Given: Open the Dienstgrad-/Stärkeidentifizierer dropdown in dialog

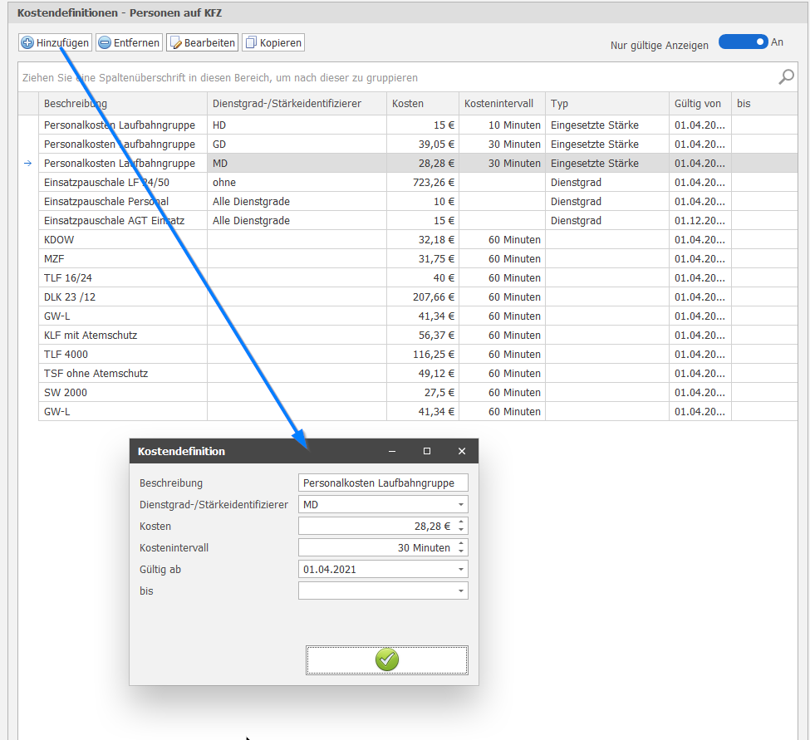Looking at the screenshot, I should [460, 505].
